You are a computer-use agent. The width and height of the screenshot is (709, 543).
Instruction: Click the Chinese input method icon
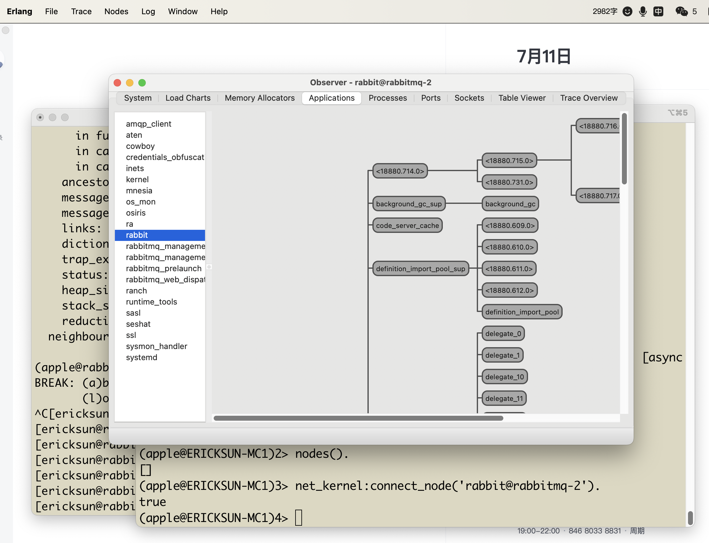658,12
